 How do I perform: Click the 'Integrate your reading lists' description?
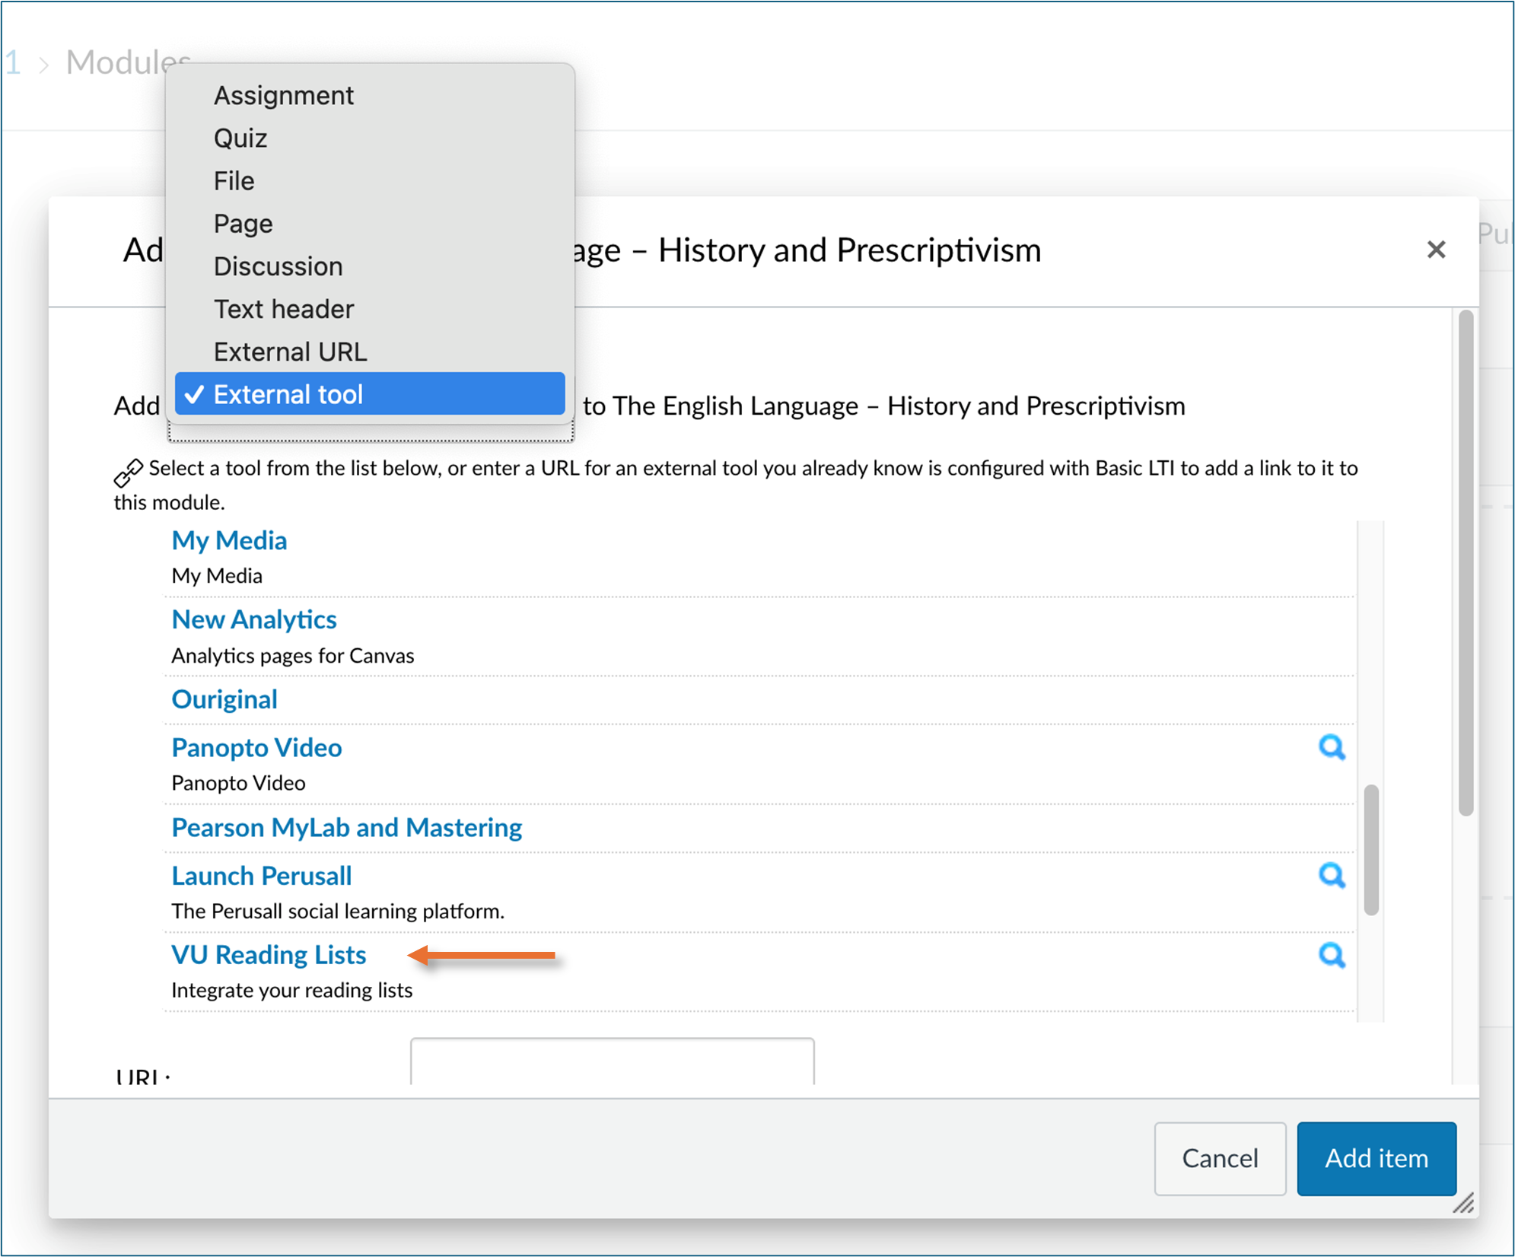291,990
